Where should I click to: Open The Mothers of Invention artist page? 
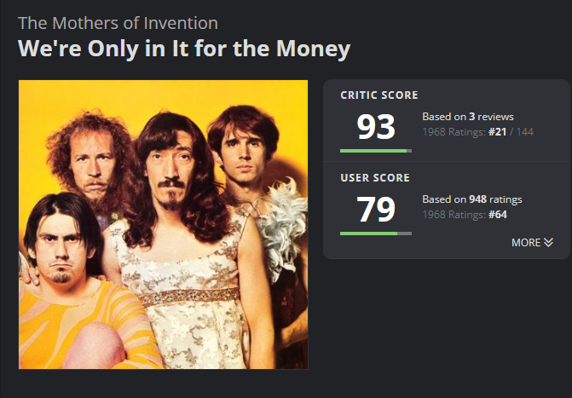click(x=118, y=23)
